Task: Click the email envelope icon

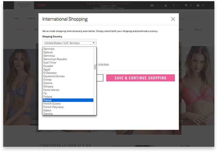Action: (x=152, y=6)
